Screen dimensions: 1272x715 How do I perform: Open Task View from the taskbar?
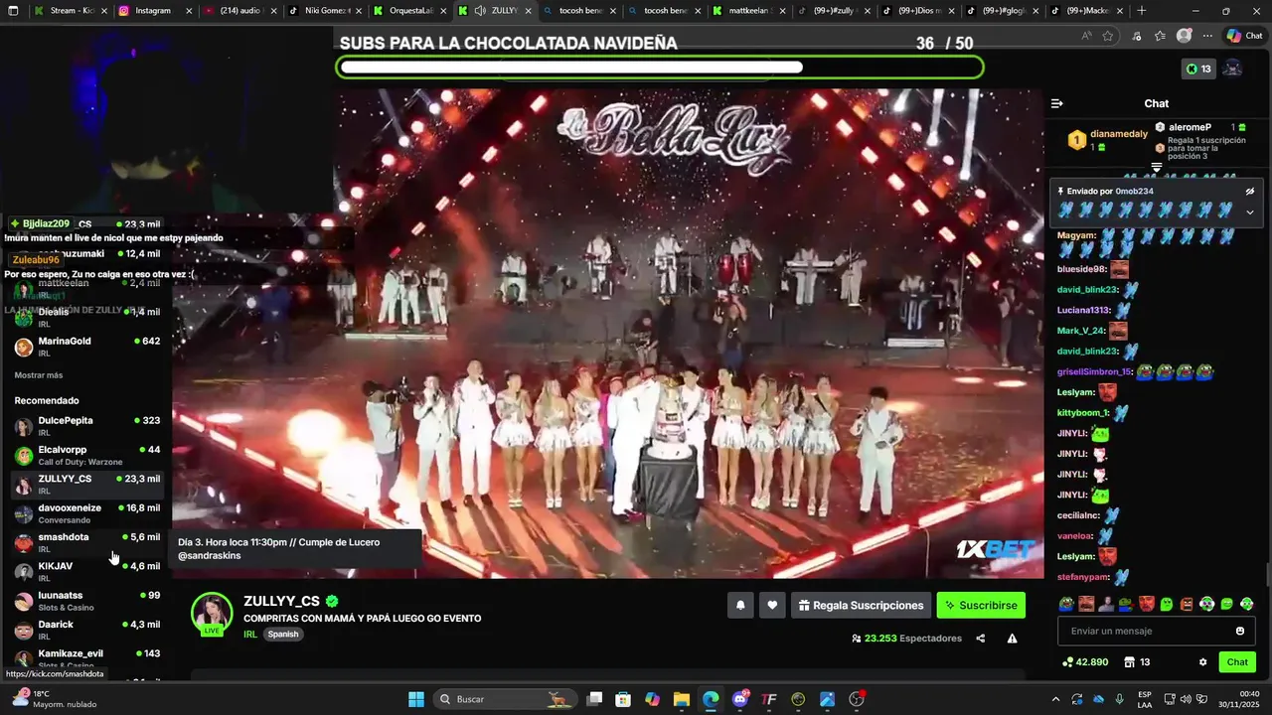[594, 699]
